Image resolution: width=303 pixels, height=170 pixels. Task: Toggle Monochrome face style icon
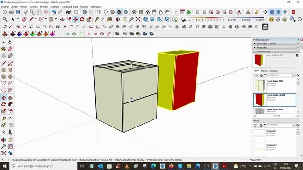click(126, 12)
